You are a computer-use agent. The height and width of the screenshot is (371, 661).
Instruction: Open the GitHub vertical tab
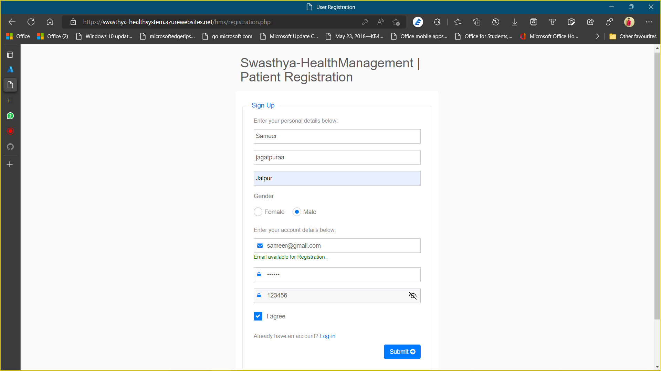click(10, 147)
